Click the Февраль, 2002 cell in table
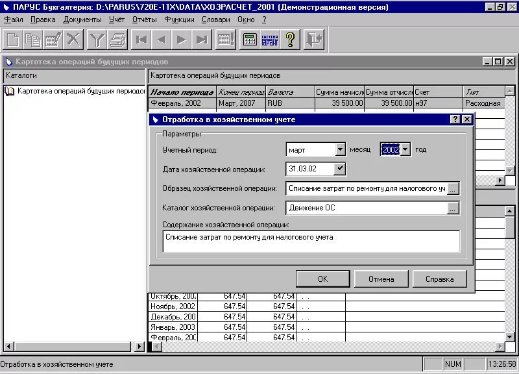 point(182,103)
